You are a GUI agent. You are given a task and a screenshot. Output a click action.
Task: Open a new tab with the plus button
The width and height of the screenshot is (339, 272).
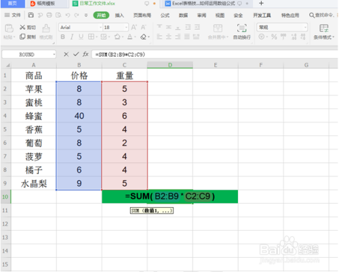tap(261, 3)
